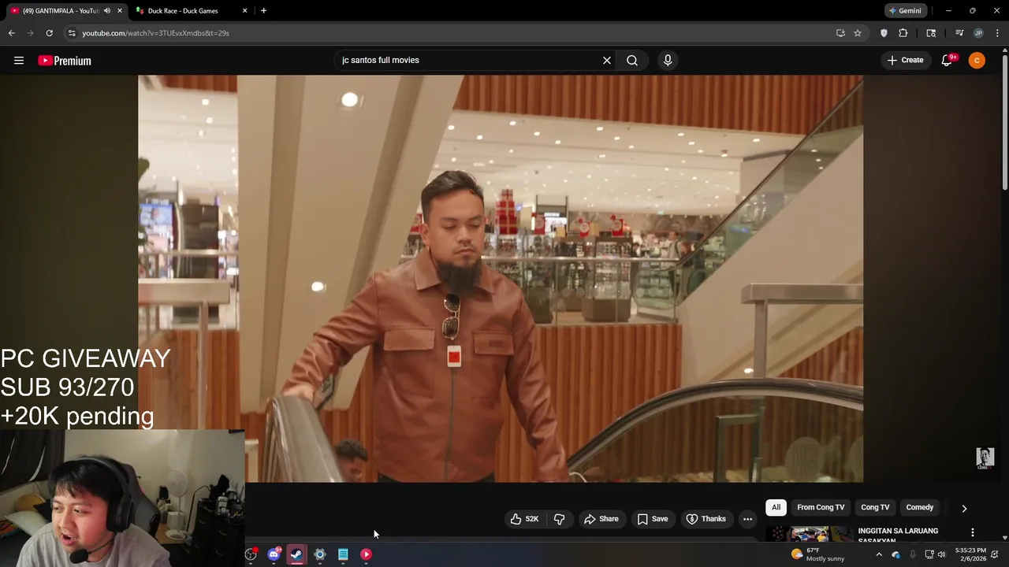Open options for INGGITAN SA LARUANG SASAKYAN video
The image size is (1009, 567).
[x=973, y=533]
